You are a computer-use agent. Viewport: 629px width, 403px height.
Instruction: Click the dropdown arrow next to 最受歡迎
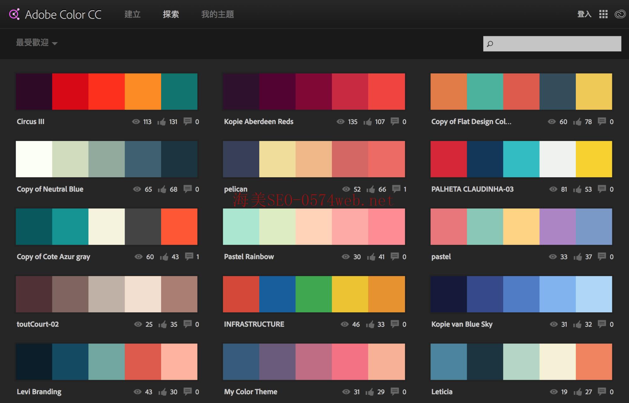point(56,44)
